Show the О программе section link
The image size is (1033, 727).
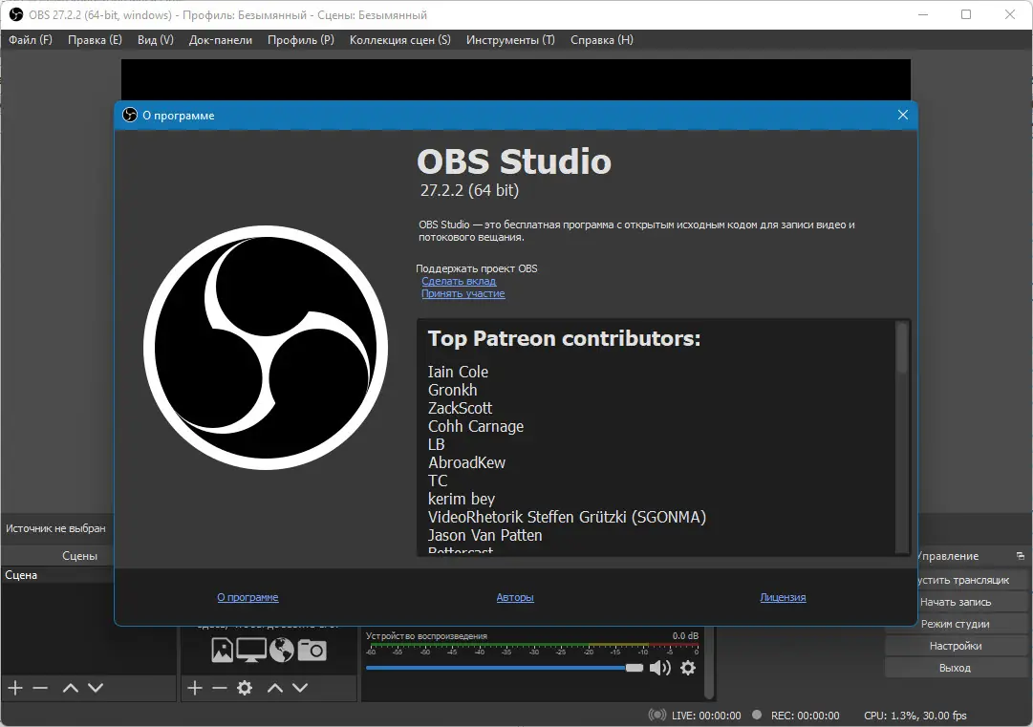(x=247, y=597)
